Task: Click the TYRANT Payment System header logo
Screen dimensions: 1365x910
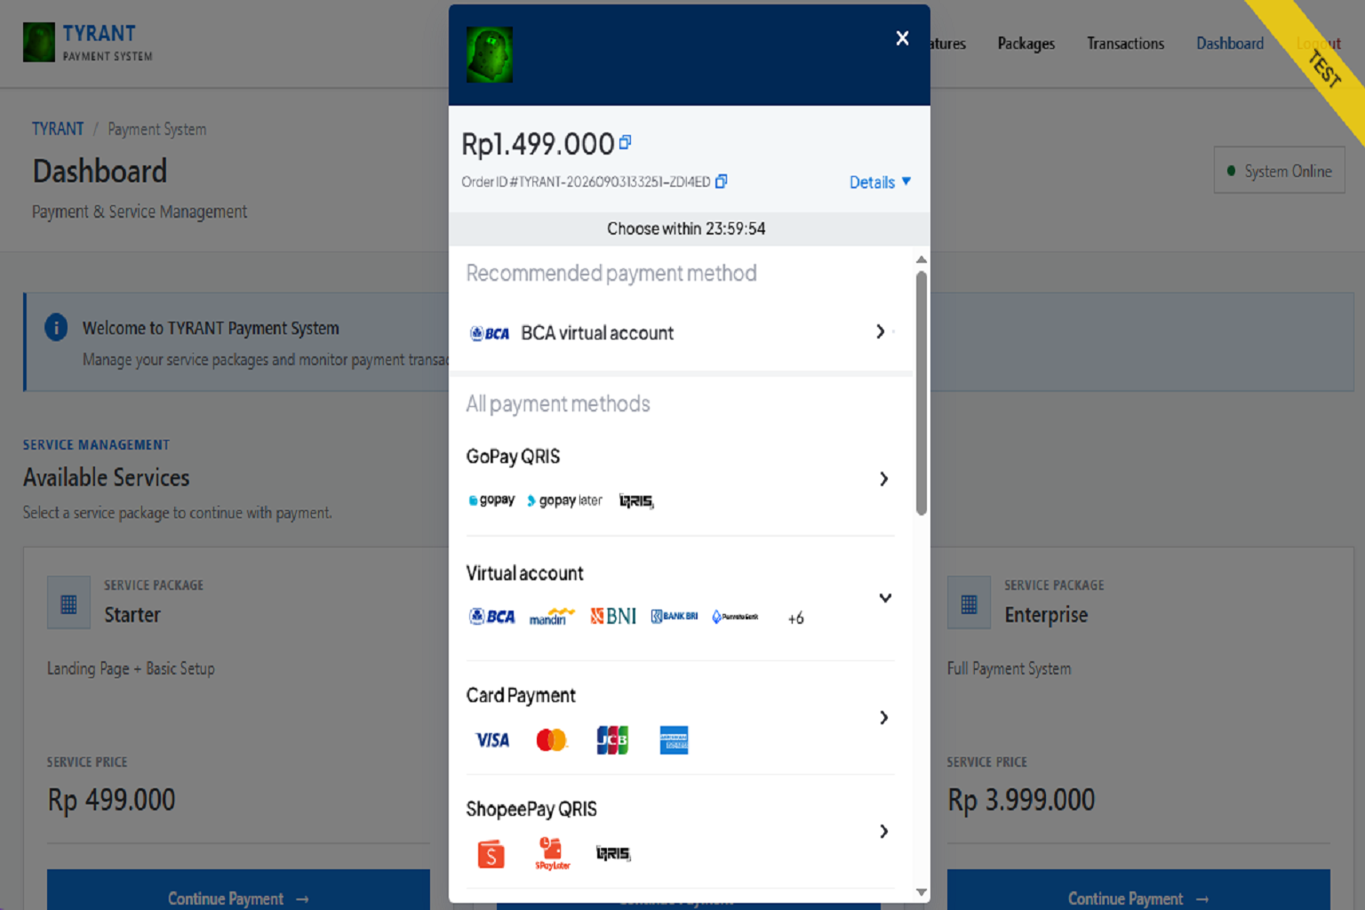Action: [88, 42]
